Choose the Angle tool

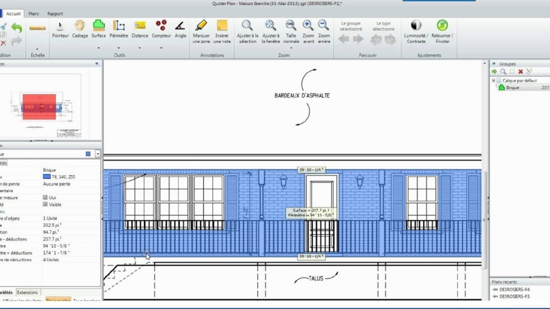click(180, 29)
